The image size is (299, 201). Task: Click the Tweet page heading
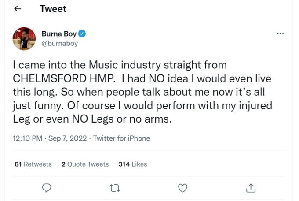[x=53, y=9]
